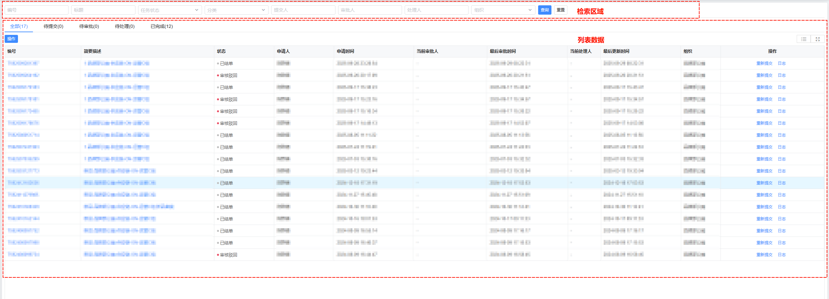Click 日志 in the highlighted row
This screenshot has height=299, width=829.
(x=782, y=183)
